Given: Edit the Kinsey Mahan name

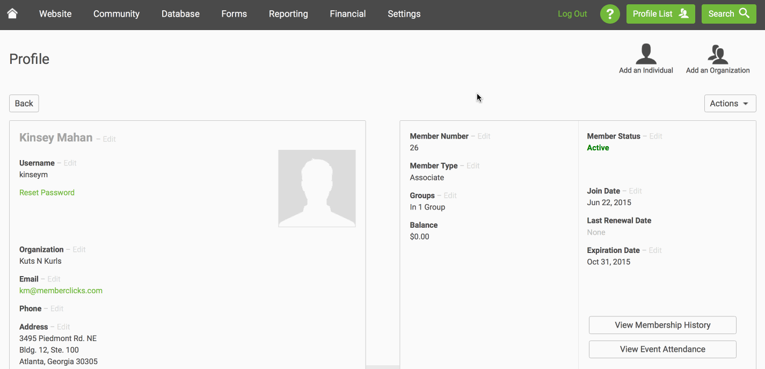Looking at the screenshot, I should [x=109, y=139].
